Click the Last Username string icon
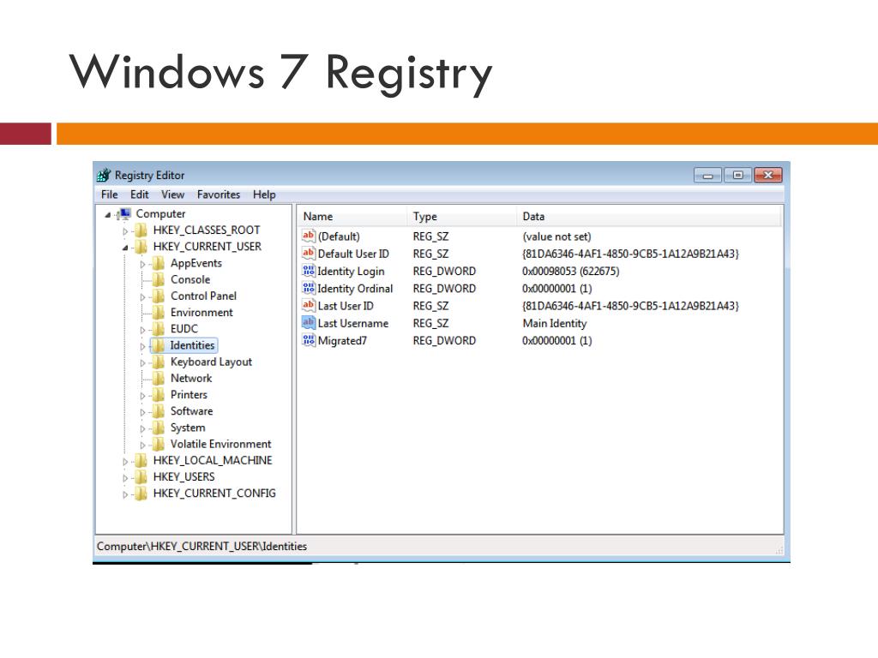 point(309,323)
